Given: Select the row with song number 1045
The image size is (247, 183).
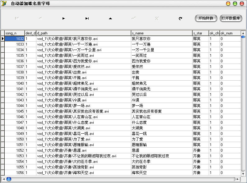Looking at the screenshot, I should (15, 111).
